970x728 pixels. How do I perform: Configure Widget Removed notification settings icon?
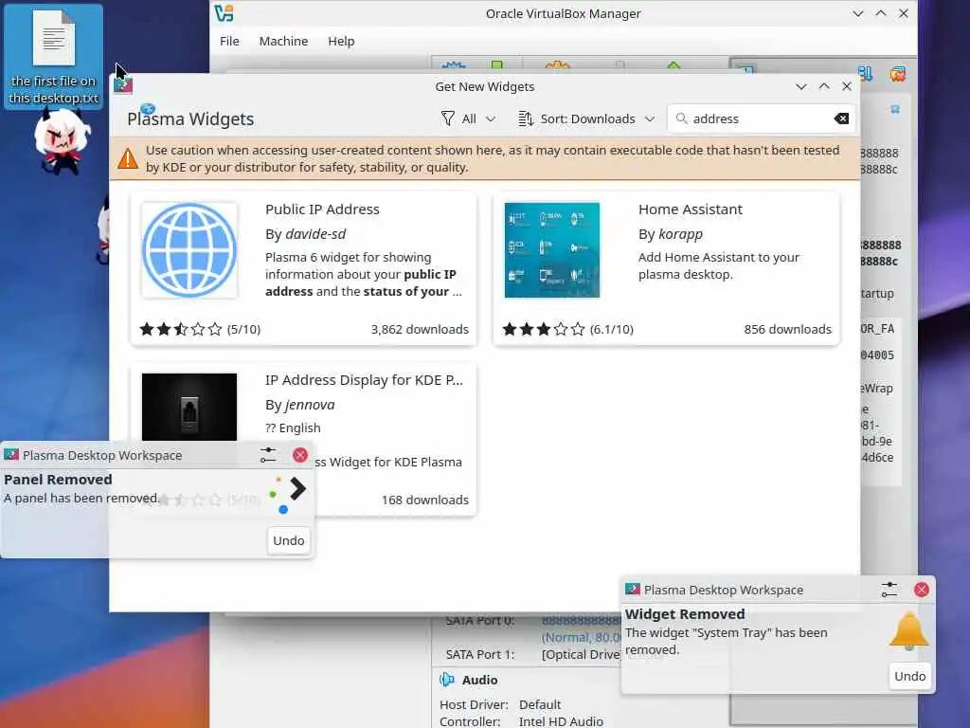pyautogui.click(x=889, y=590)
